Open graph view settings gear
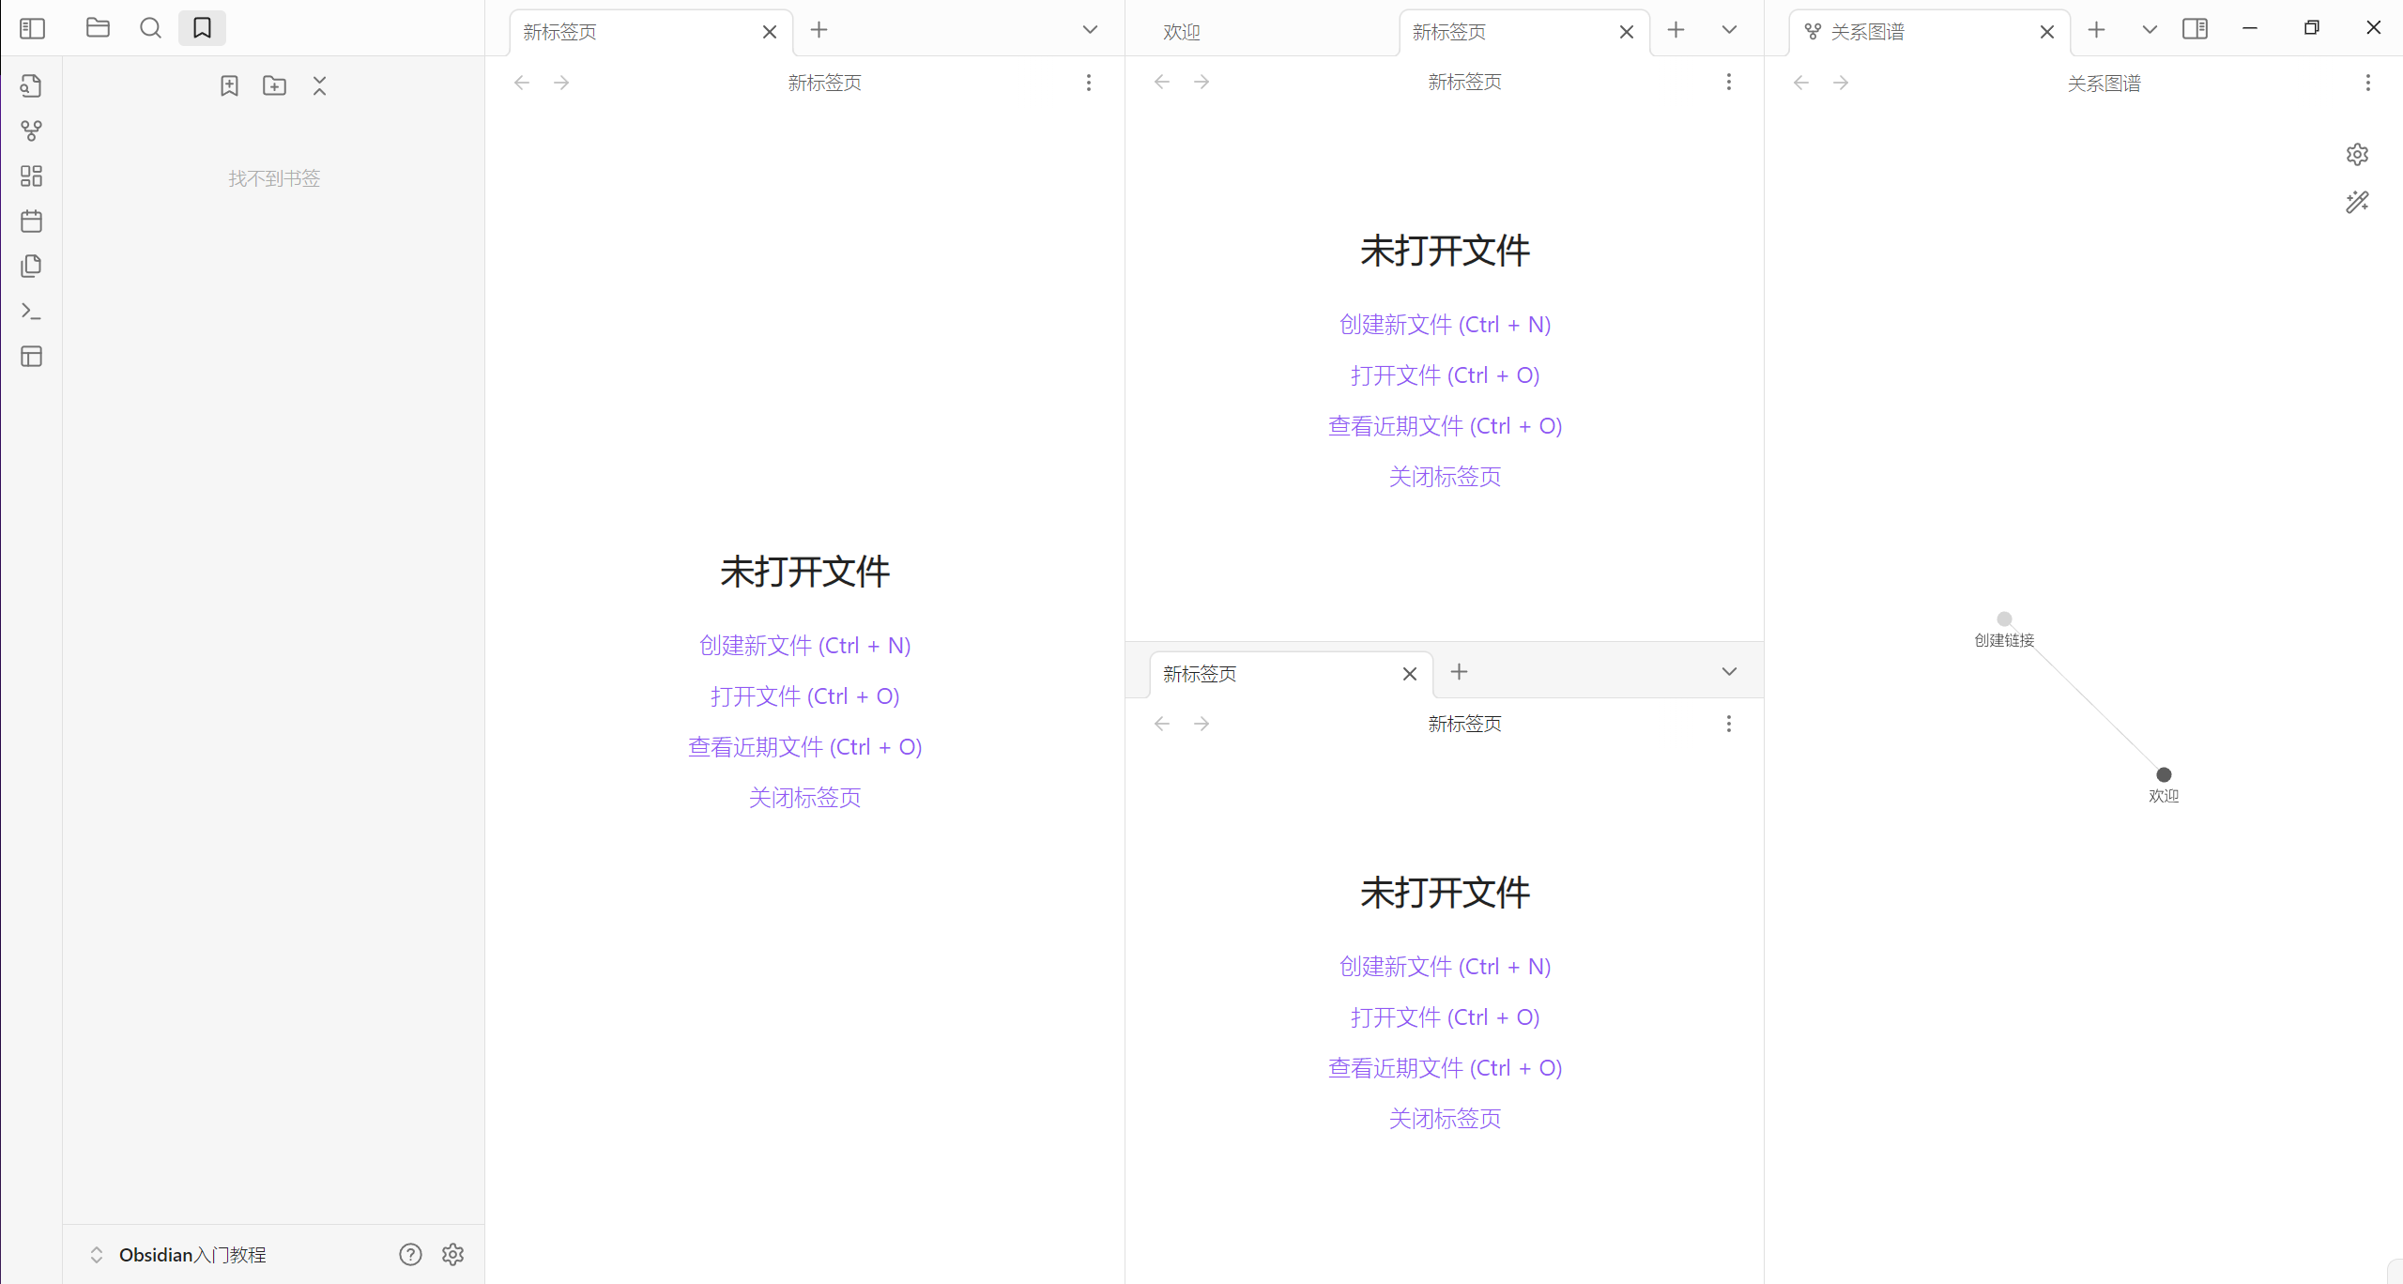 tap(2357, 154)
